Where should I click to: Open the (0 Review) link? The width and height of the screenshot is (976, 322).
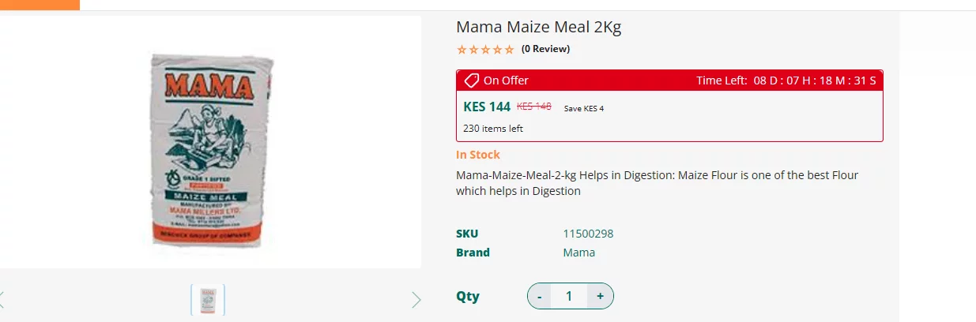click(x=545, y=49)
